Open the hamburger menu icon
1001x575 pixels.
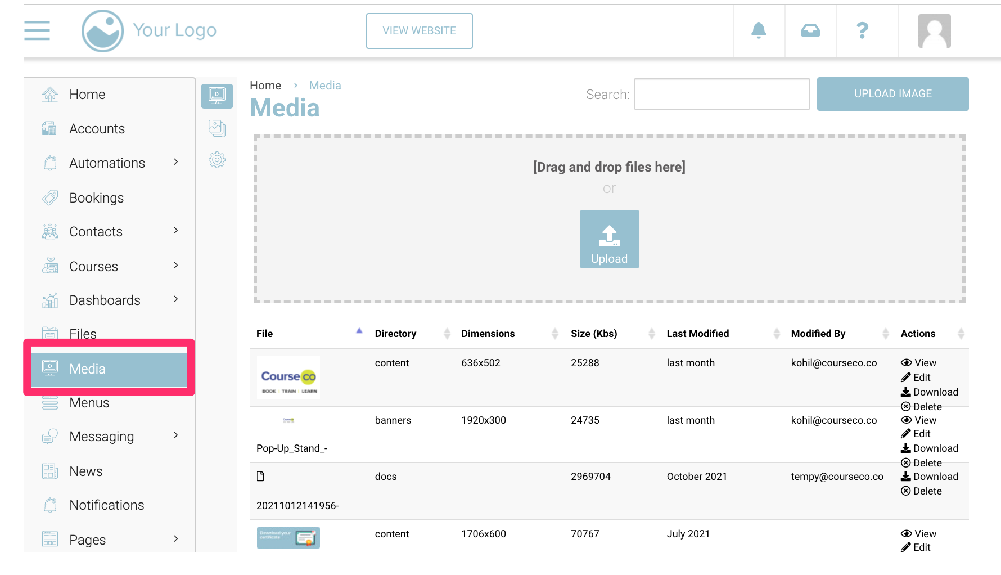(37, 30)
